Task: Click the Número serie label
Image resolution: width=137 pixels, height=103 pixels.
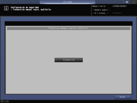Action: pyautogui.click(x=99, y=6)
